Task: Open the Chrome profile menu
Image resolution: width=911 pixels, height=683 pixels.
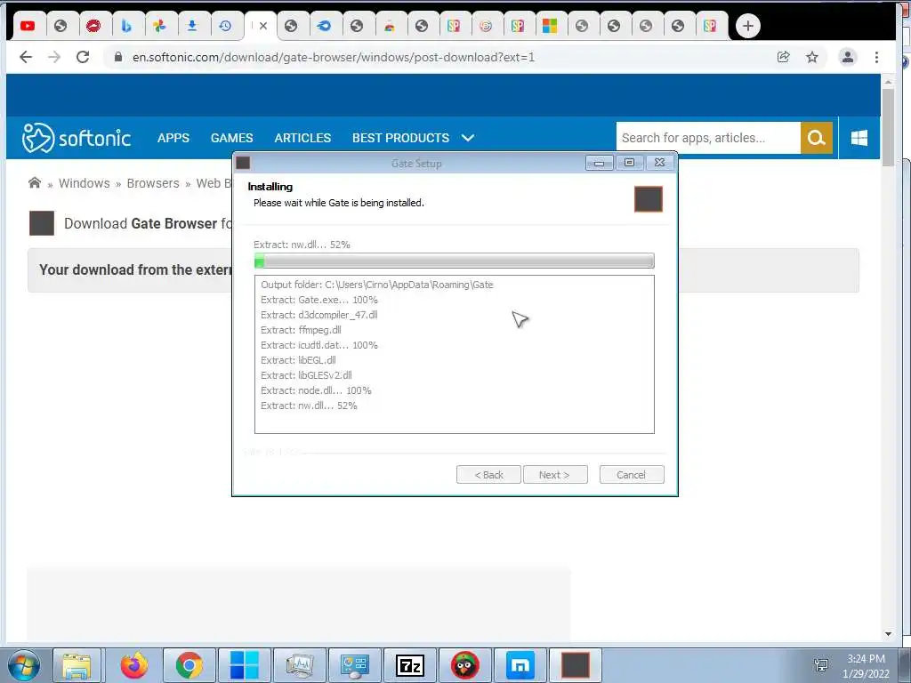Action: coord(848,57)
